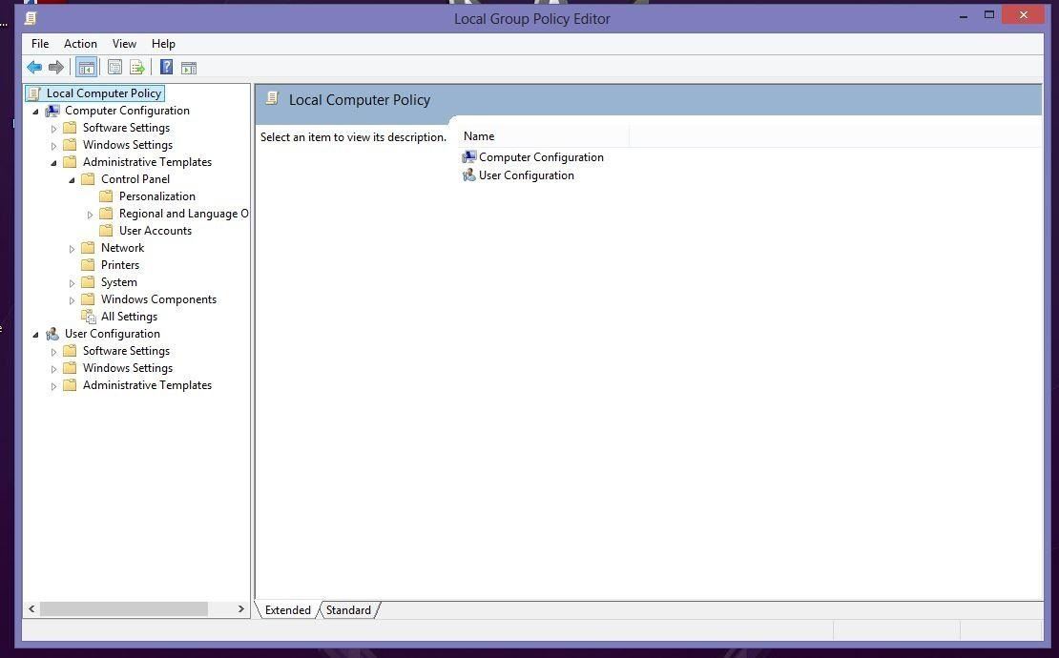
Task: Click the scroll icon in the right pane header
Action: [272, 98]
